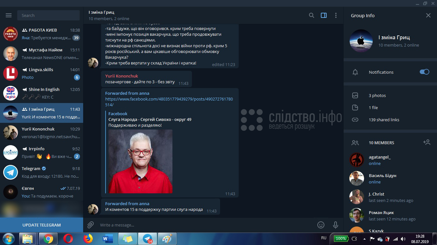Attach a file with the paperclip icon
This screenshot has height=245, width=437.
[x=91, y=225]
